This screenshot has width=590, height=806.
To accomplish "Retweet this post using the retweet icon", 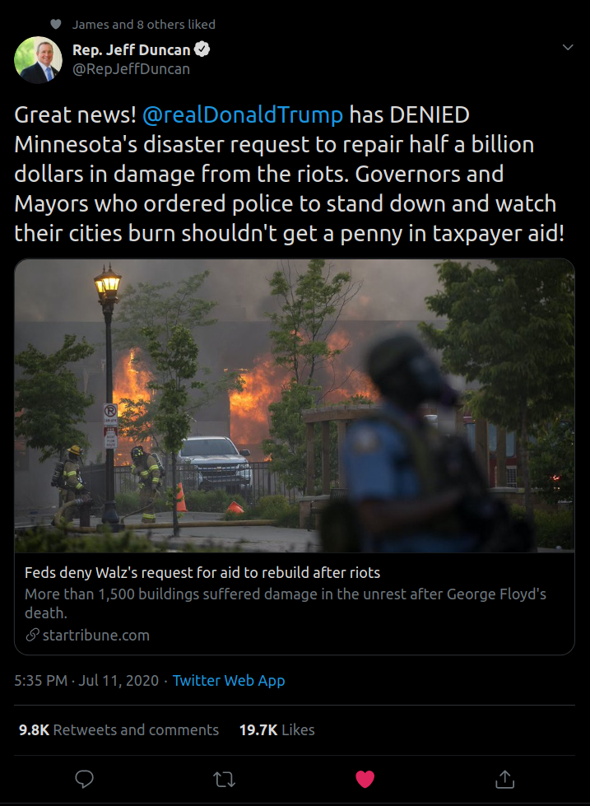I will tap(225, 780).
